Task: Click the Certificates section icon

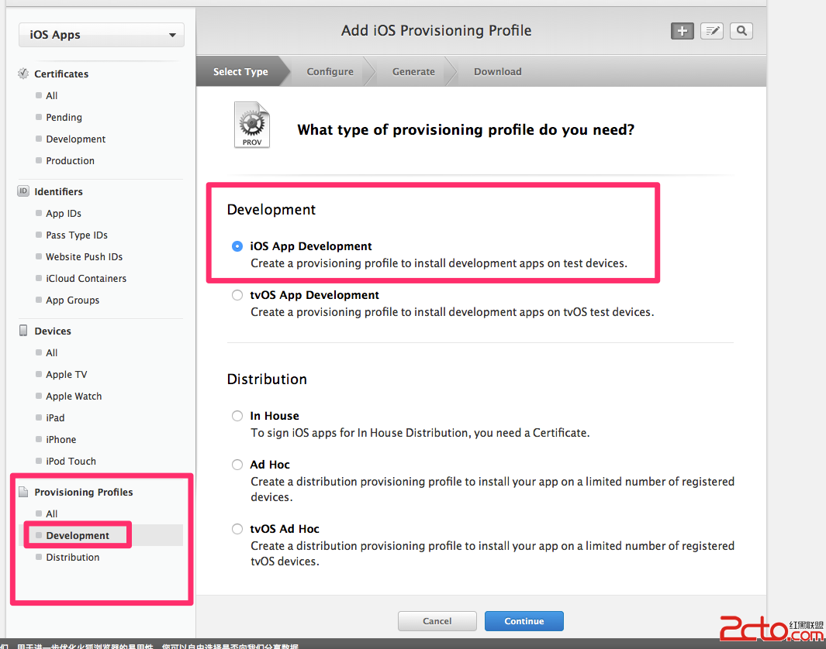Action: 23,74
